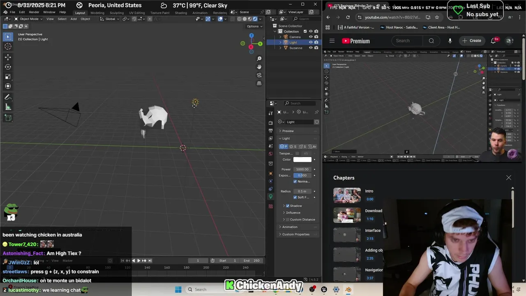The image size is (526, 296).
Task: Open the Render properties tab
Action: 270,123
